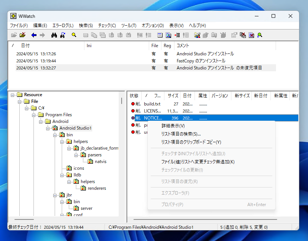
Task: Click the plain binoculars search icon
Action: pos(54,35)
